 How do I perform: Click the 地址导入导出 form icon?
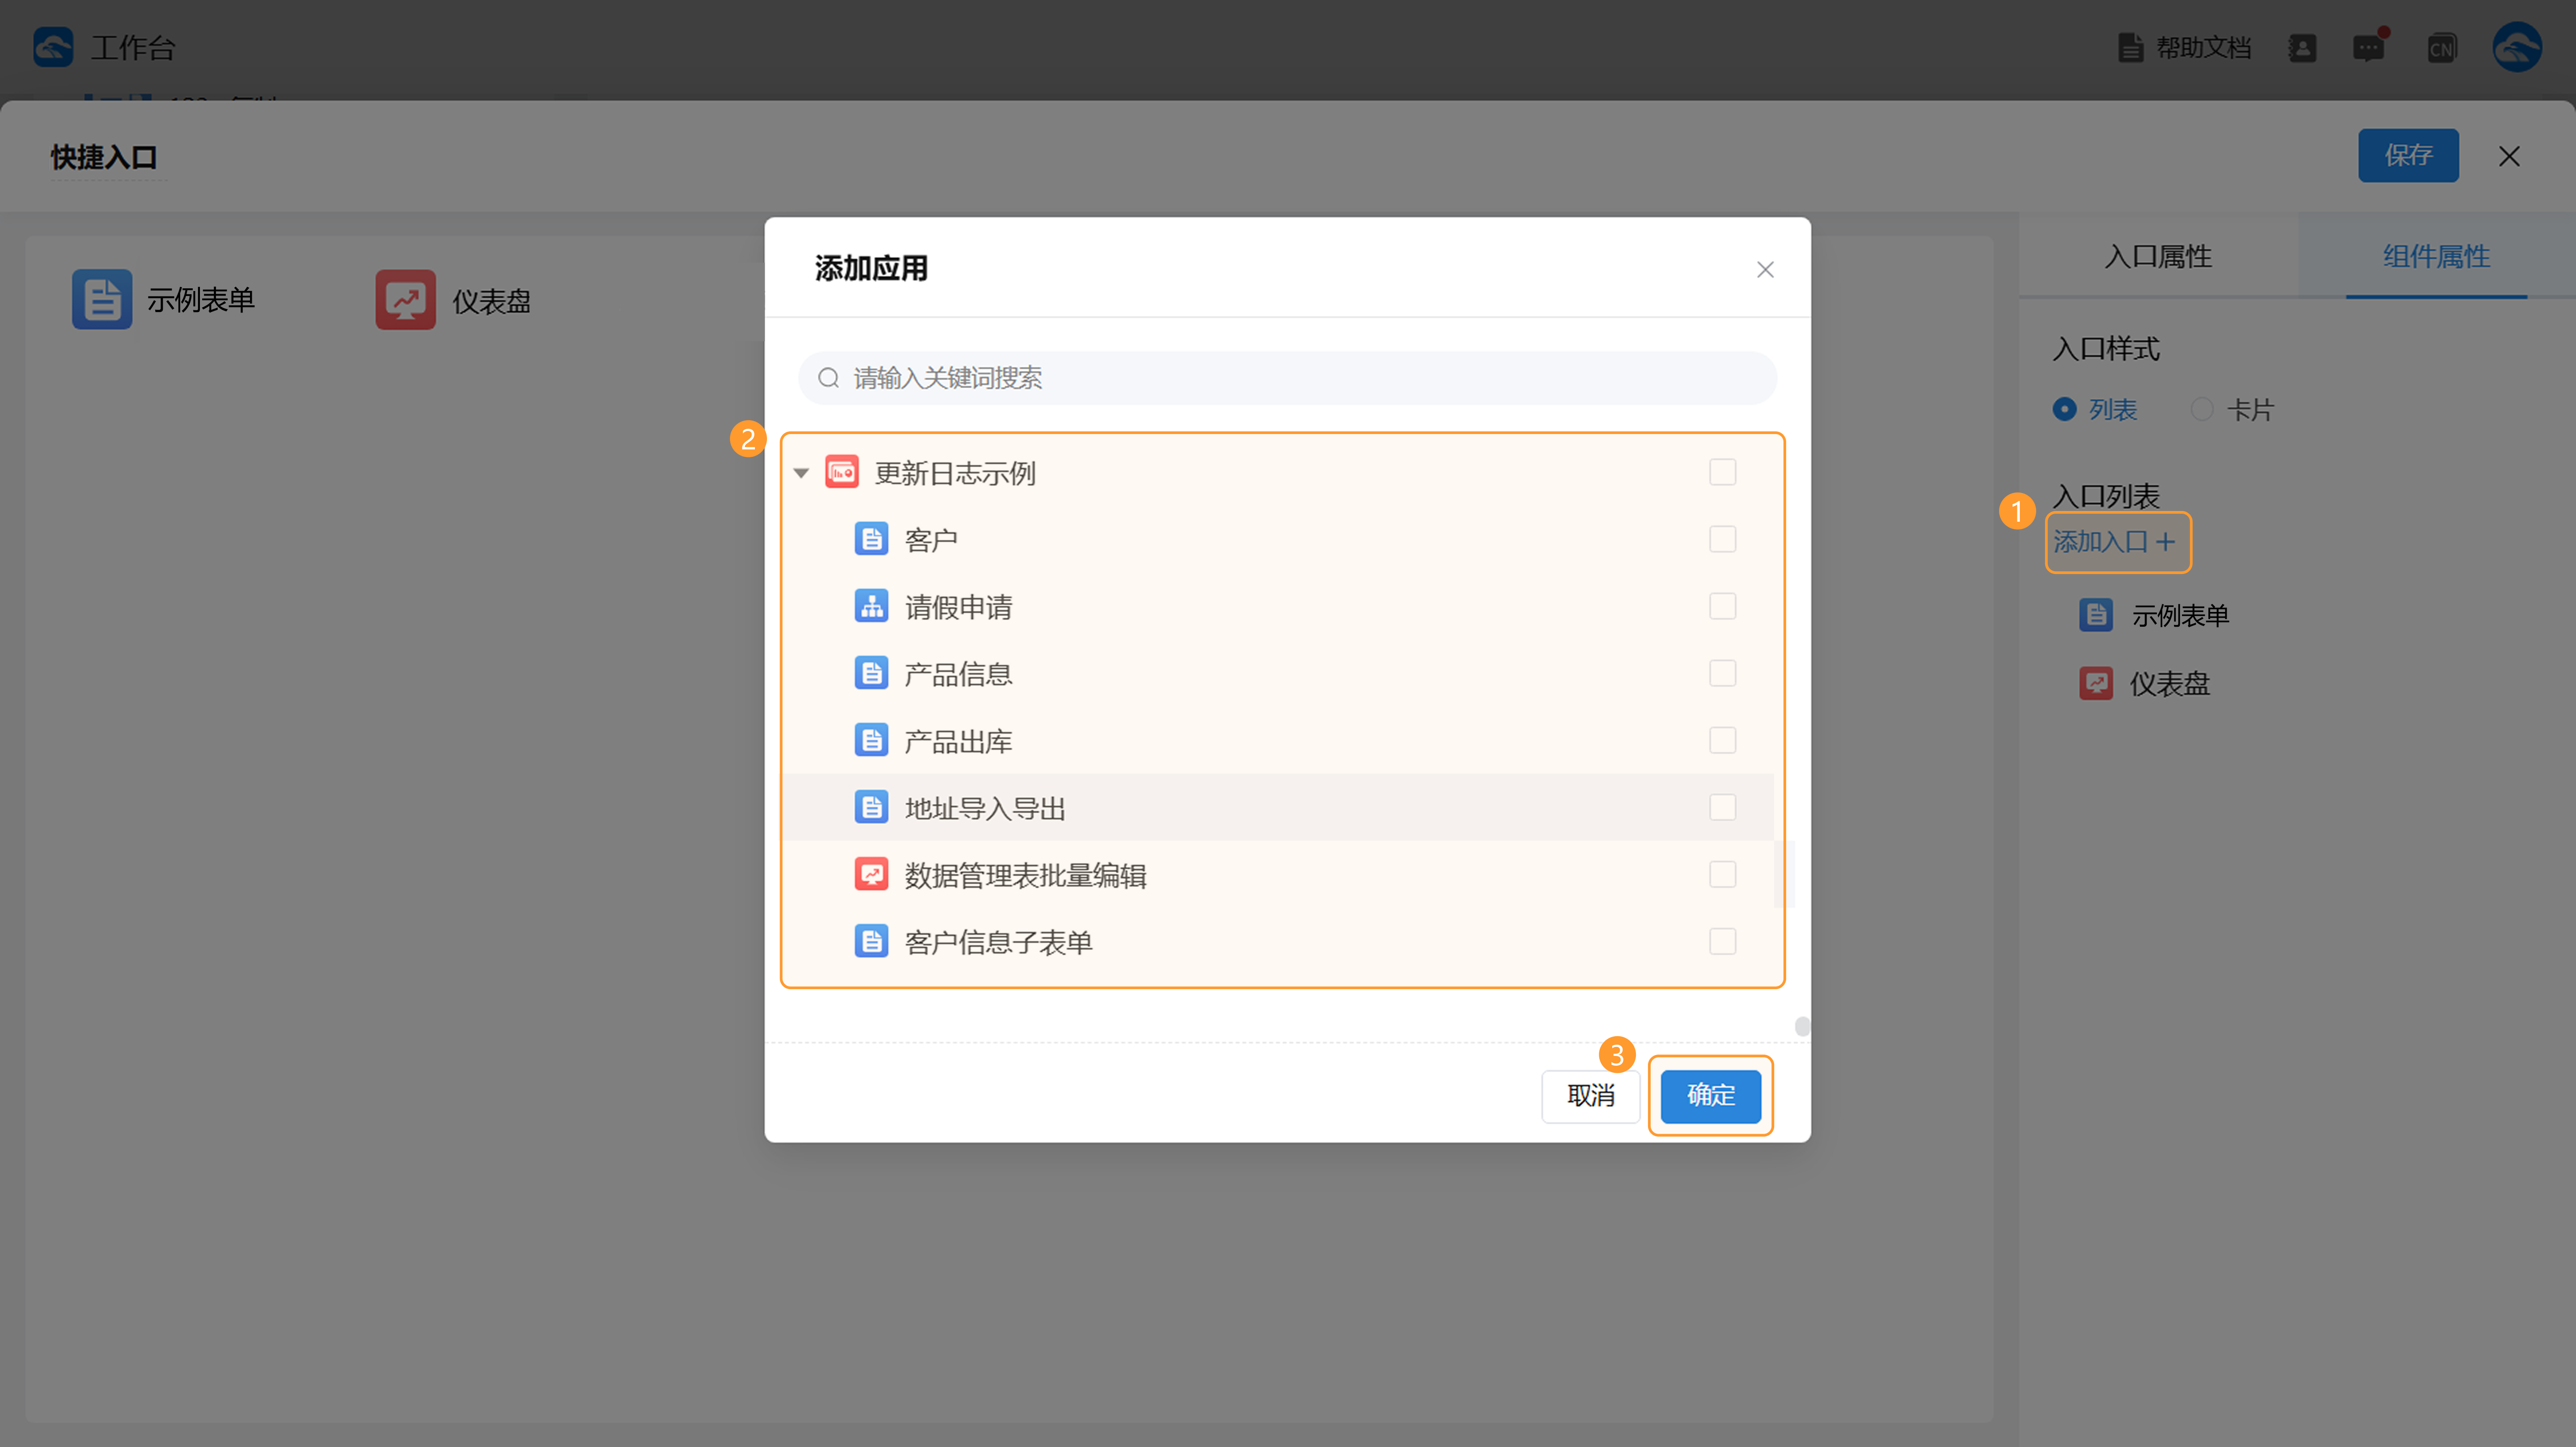(871, 807)
